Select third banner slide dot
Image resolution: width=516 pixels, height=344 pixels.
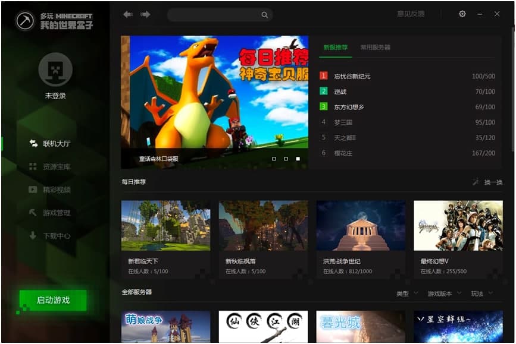pyautogui.click(x=298, y=159)
